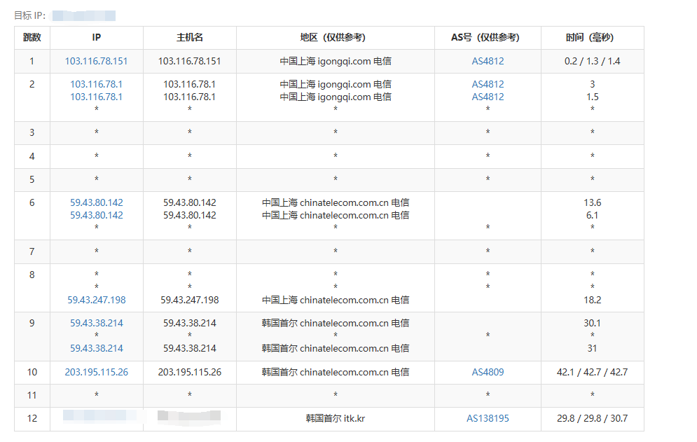The height and width of the screenshot is (442, 697).
Task: Open the 103.116.78.151 IP link in hop 1
Action: pos(97,61)
